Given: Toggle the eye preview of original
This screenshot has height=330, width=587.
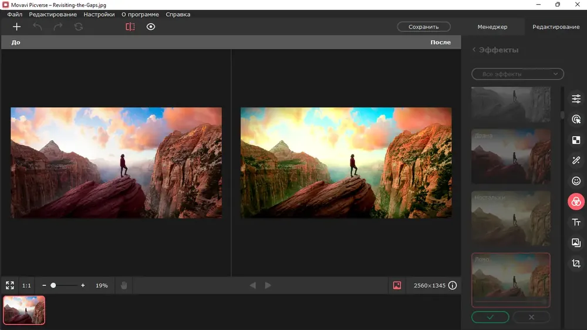Looking at the screenshot, I should pyautogui.click(x=150, y=26).
